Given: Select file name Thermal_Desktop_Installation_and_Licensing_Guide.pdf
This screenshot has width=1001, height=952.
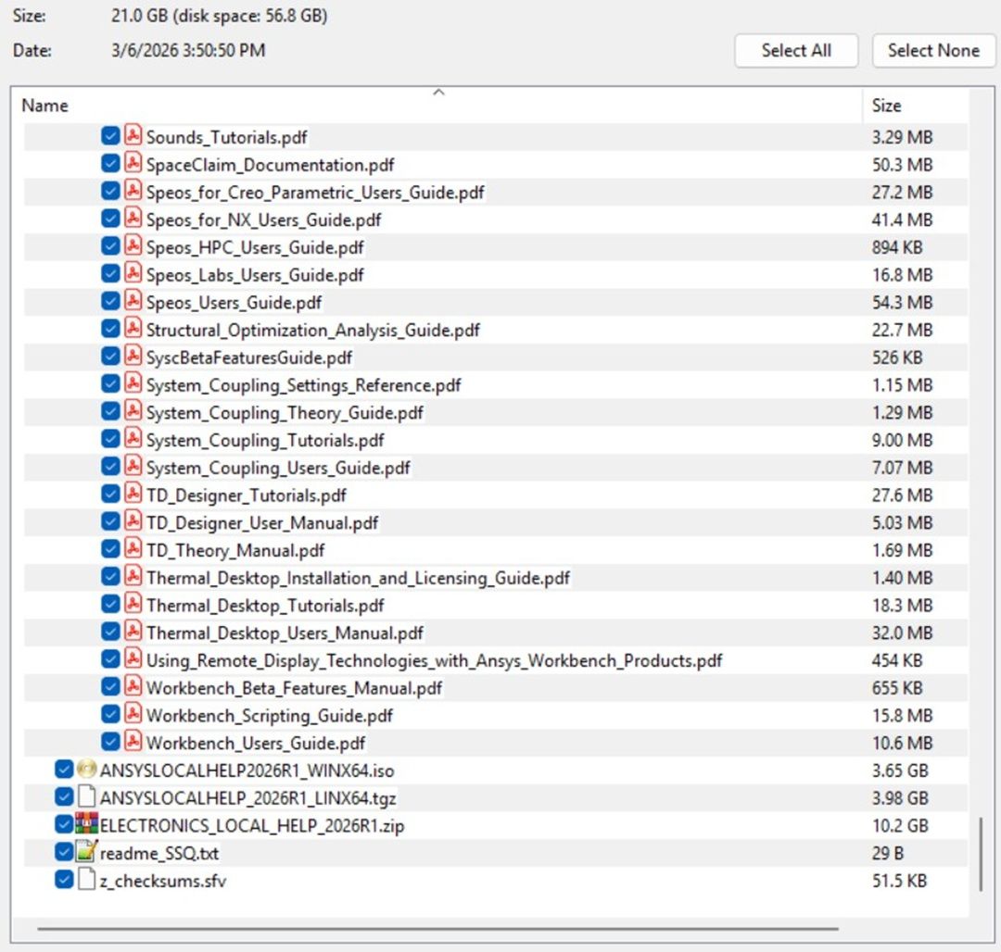Looking at the screenshot, I should point(358,578).
